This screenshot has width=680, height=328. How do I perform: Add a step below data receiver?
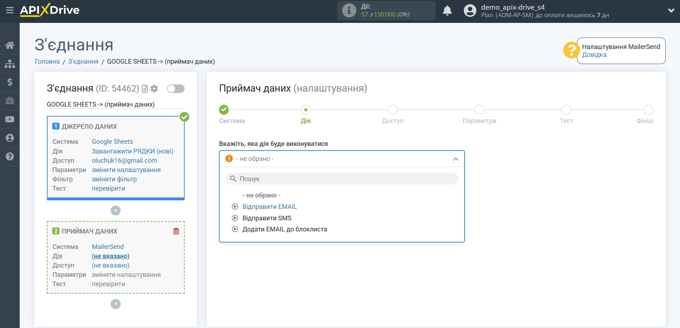pyautogui.click(x=116, y=304)
